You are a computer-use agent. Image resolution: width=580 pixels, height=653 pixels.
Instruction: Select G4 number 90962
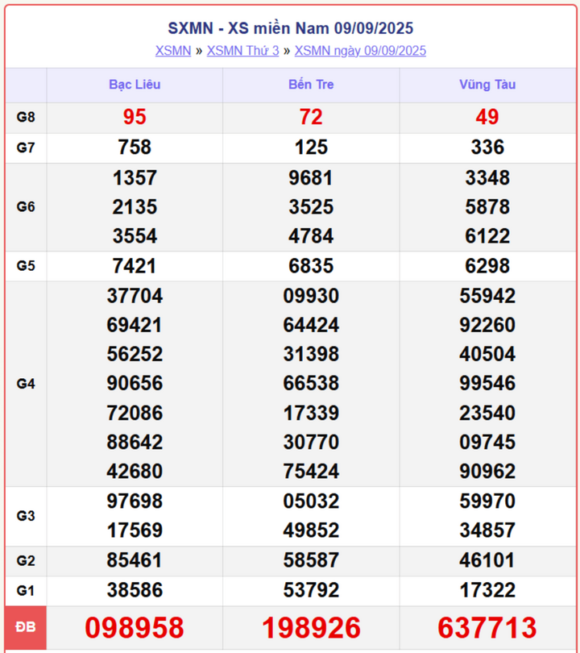(487, 472)
